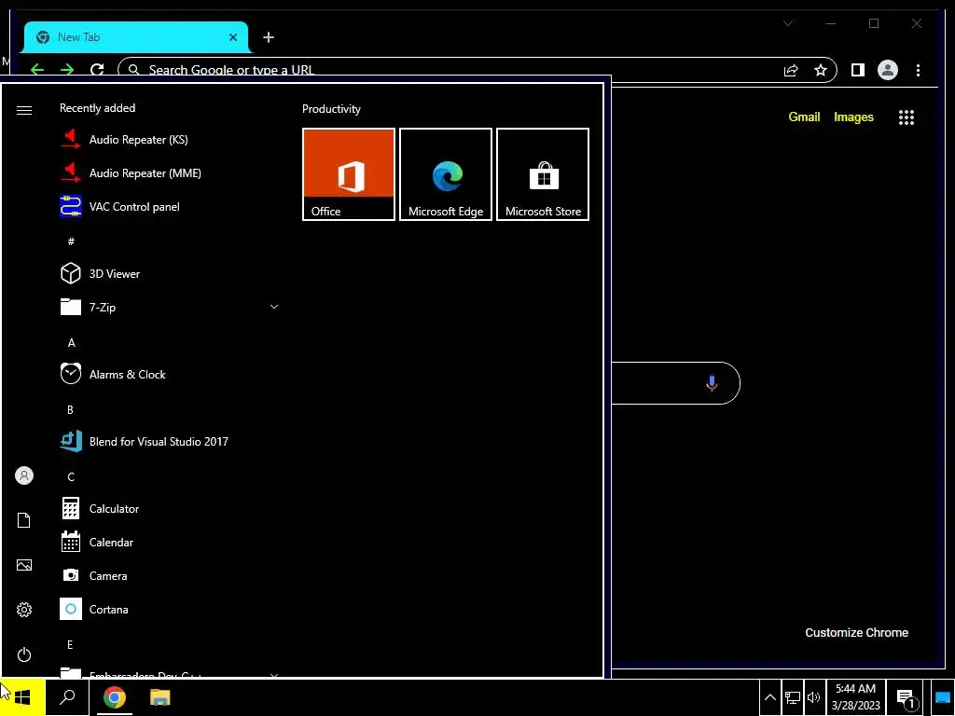
Task: Click the letter A section header
Action: (71, 343)
